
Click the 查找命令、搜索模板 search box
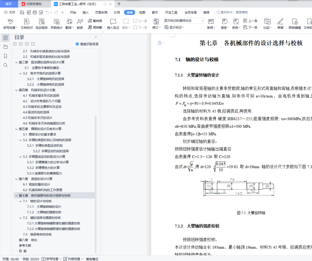tap(232, 12)
